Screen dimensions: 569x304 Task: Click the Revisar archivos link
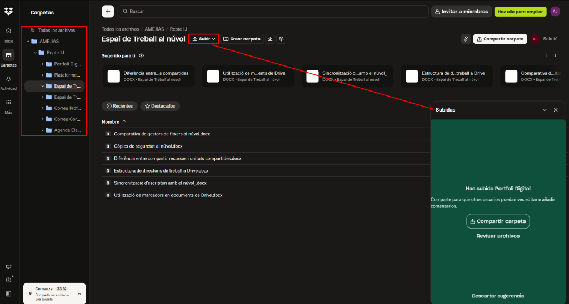[498, 236]
